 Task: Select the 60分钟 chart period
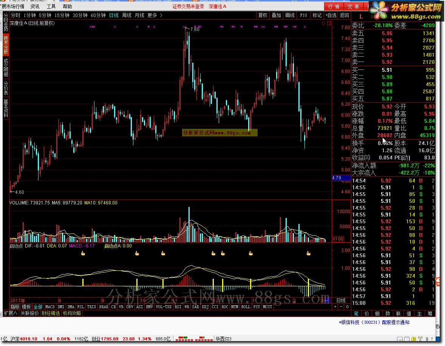[98, 15]
